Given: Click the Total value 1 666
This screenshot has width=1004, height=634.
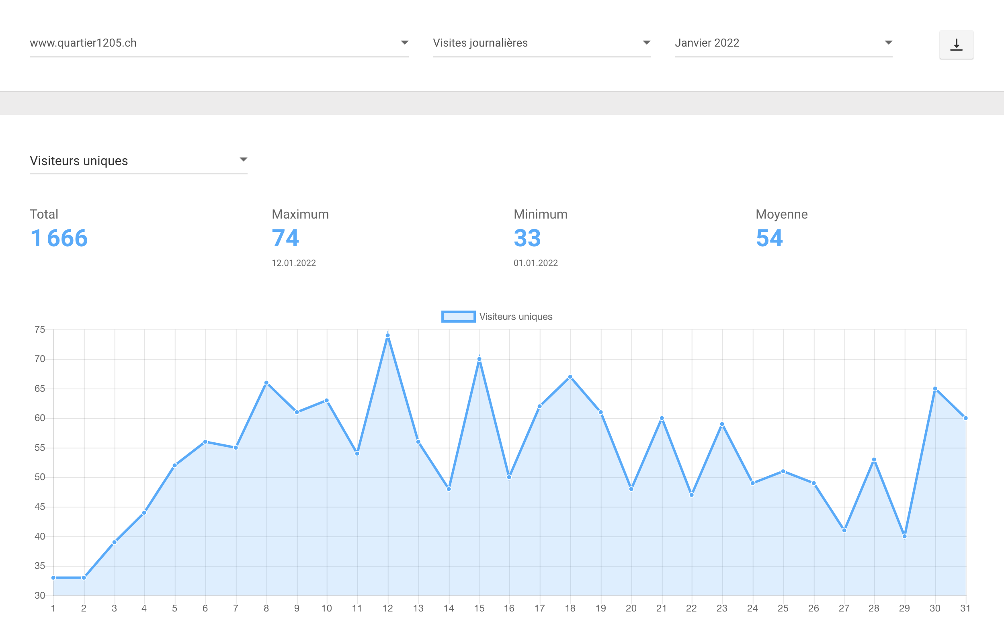Looking at the screenshot, I should [59, 238].
